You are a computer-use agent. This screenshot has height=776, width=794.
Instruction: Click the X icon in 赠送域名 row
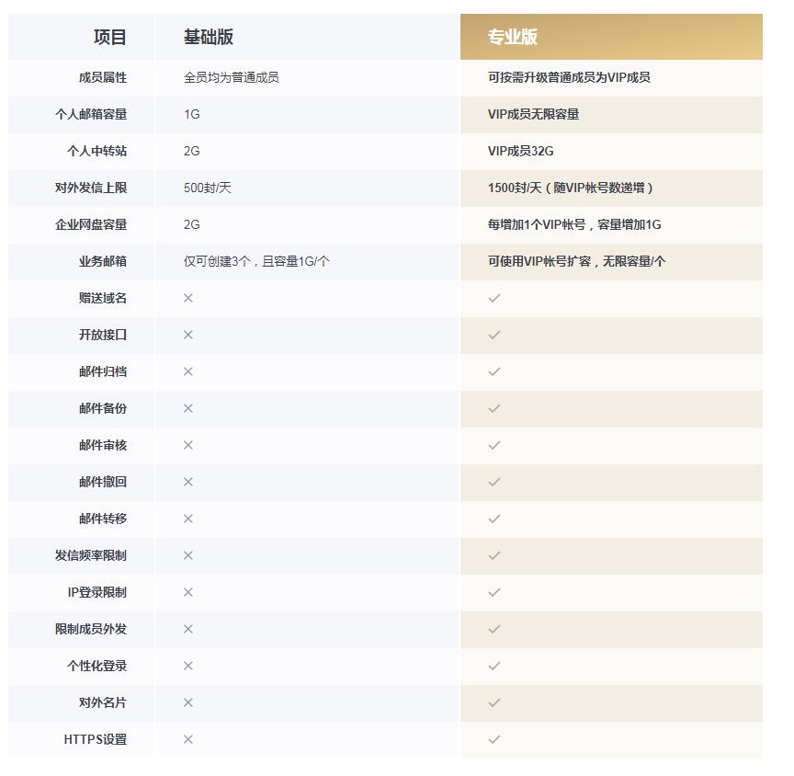click(x=187, y=298)
